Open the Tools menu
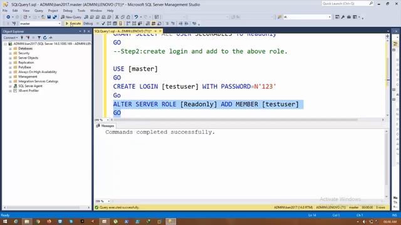The image size is (401, 225). [81, 11]
